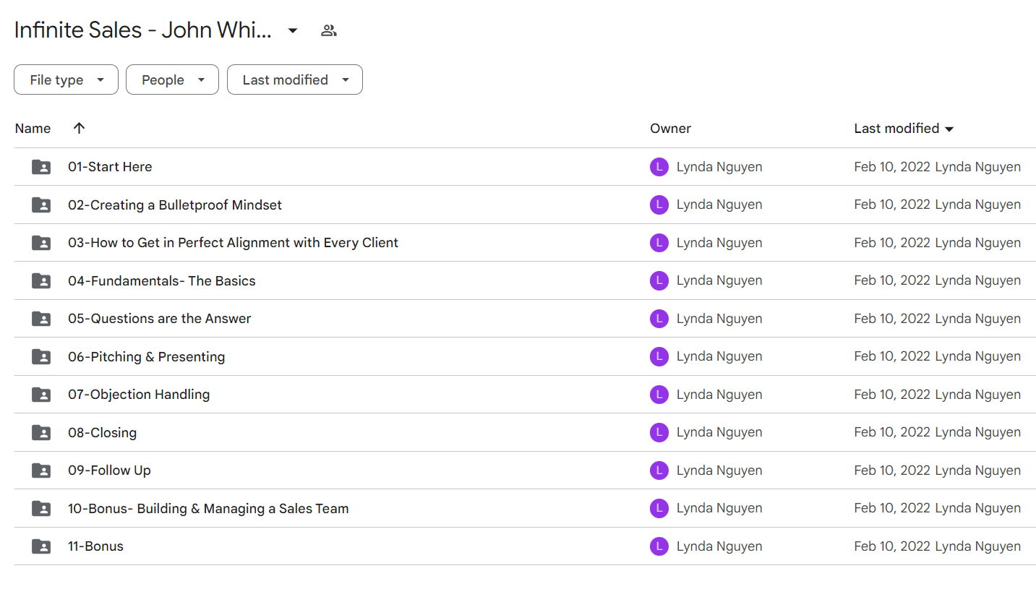Click the Infinite Sales - John Whi... folder title
This screenshot has width=1036, height=610.
pos(143,30)
